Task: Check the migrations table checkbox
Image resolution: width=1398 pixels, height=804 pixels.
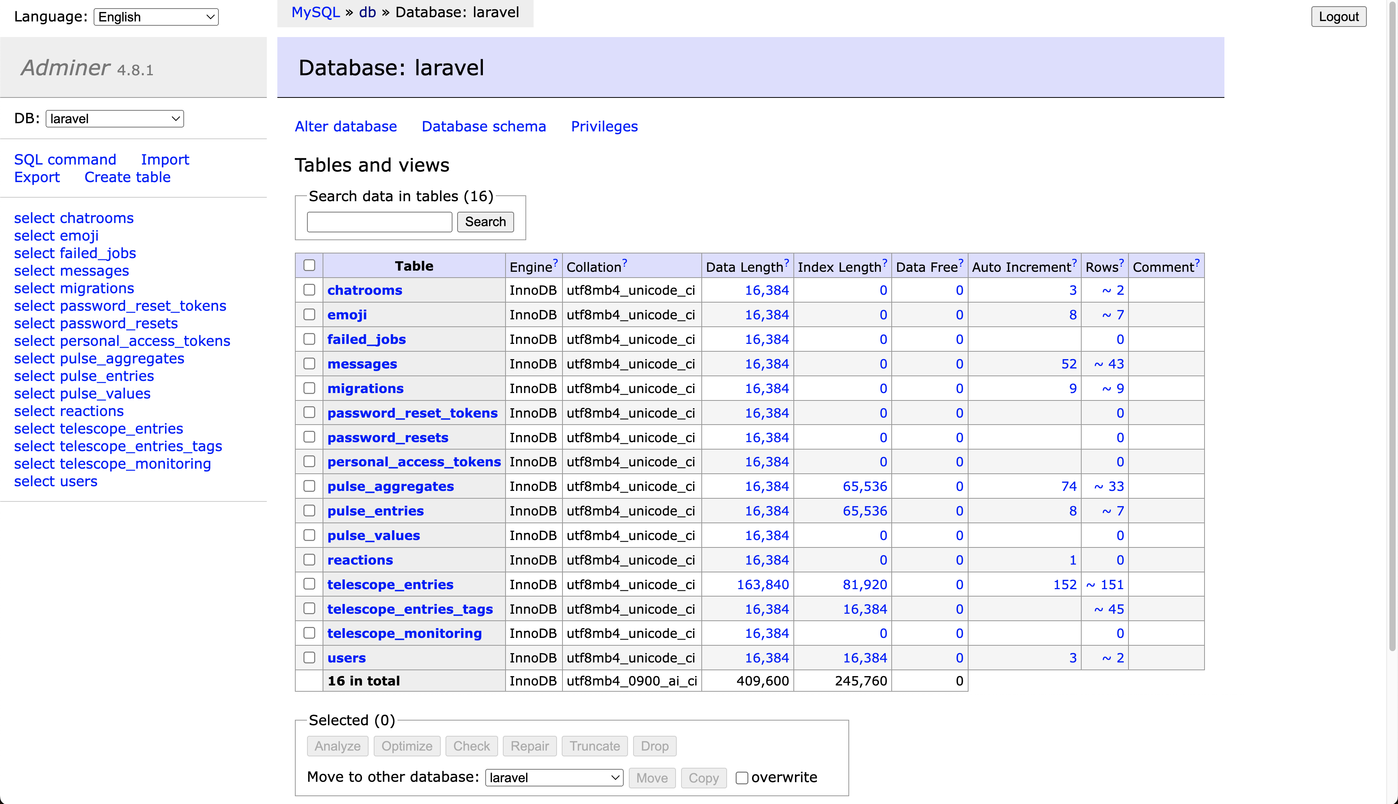Action: click(x=309, y=388)
